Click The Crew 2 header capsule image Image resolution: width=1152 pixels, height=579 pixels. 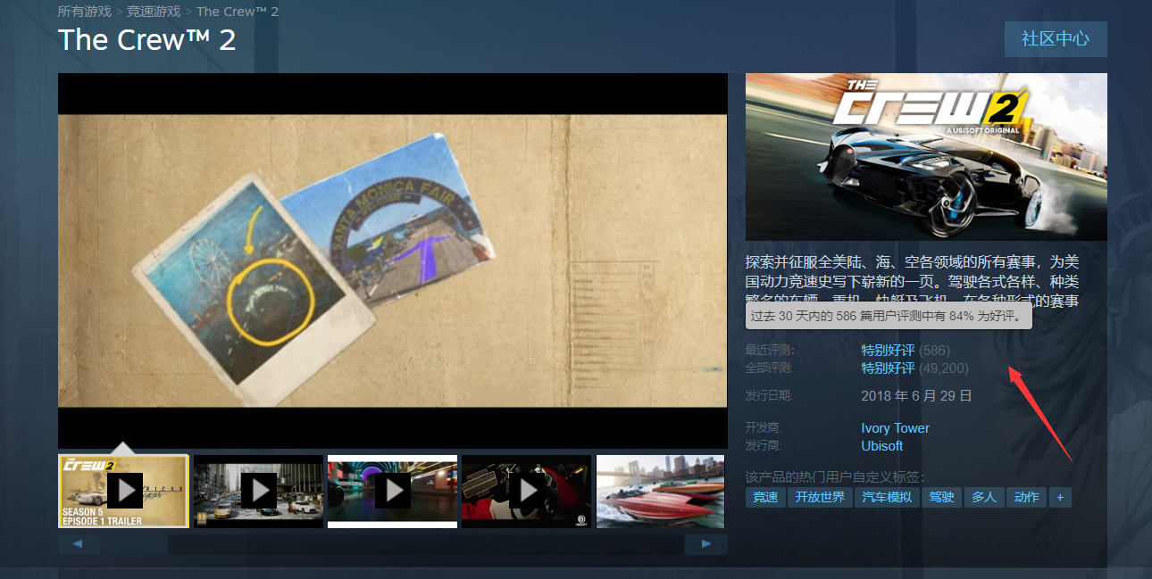926,157
